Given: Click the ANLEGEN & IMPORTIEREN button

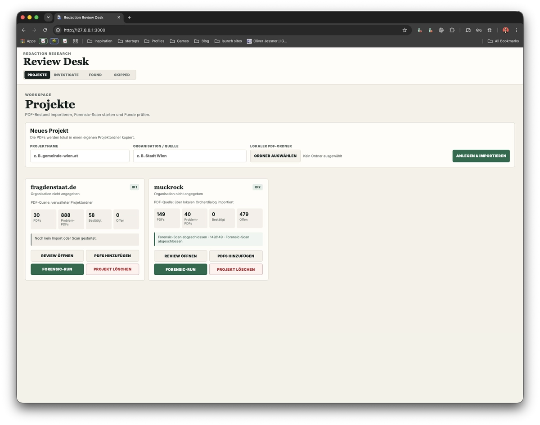Looking at the screenshot, I should (x=481, y=156).
